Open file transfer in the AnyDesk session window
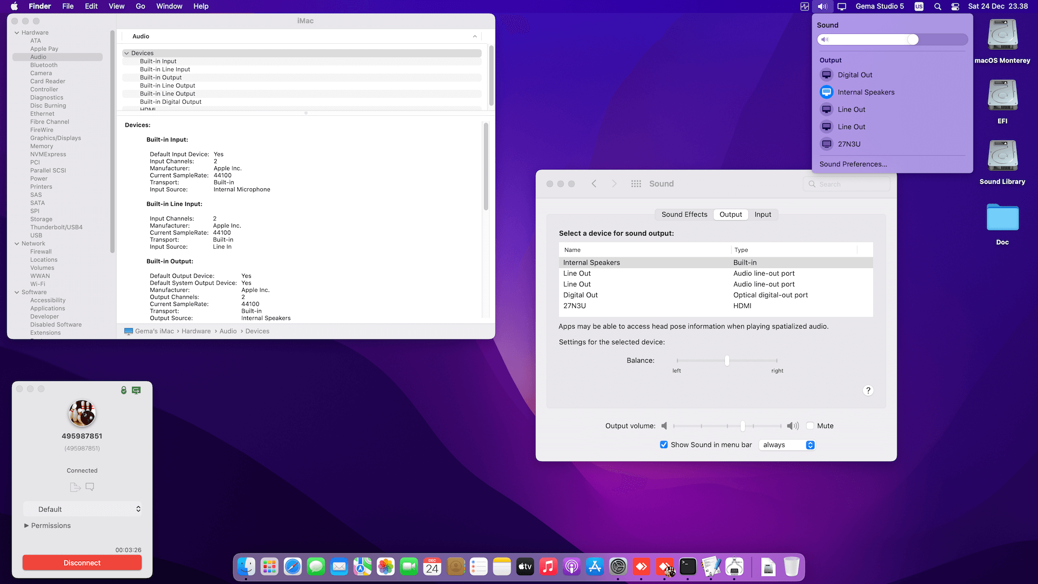The width and height of the screenshot is (1038, 584). [x=75, y=487]
